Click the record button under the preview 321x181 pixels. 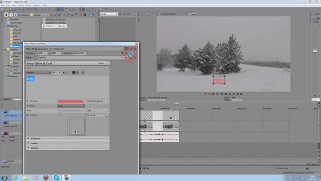[x=206, y=94]
